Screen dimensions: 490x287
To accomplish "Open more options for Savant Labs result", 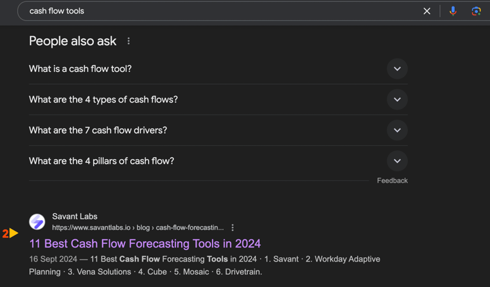I will (x=232, y=227).
